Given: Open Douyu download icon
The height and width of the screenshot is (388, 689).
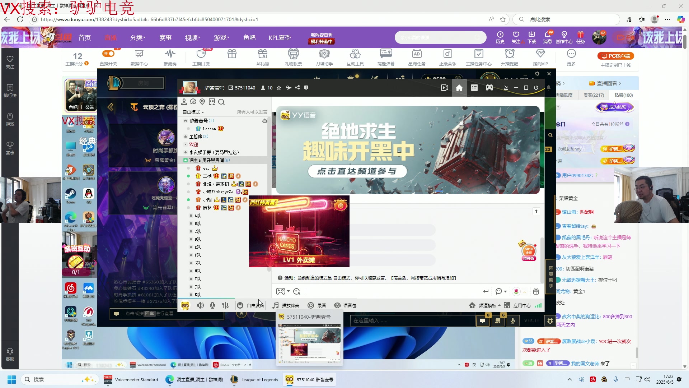Looking at the screenshot, I should point(531,37).
